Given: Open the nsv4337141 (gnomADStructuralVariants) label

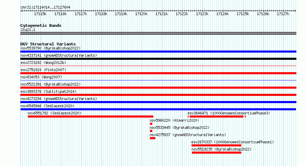Looking at the screenshot, I should 59,55.
